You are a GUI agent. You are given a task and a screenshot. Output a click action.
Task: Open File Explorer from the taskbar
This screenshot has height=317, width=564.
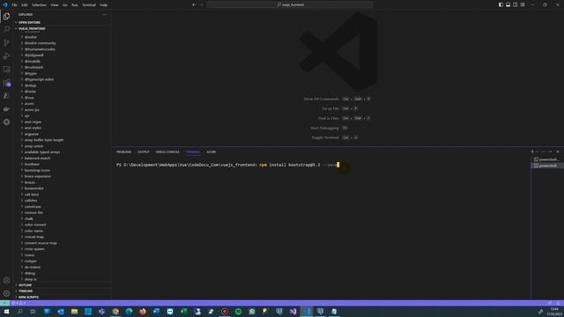[74, 312]
